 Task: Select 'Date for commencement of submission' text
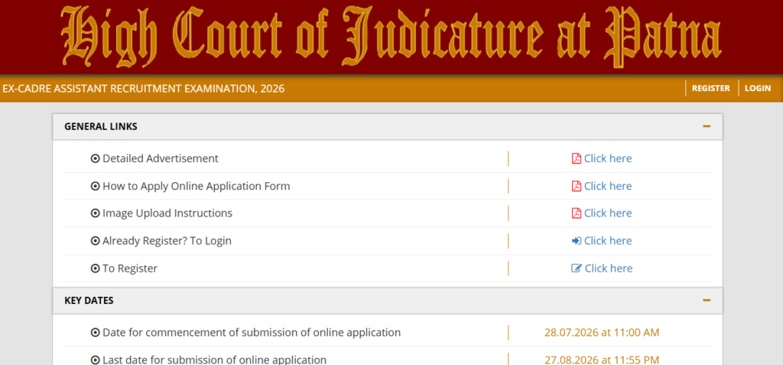click(x=251, y=333)
